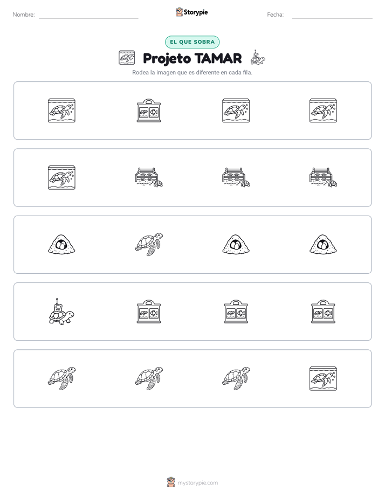Image resolution: width=385 pixels, height=498 pixels.
Task: Click the rightmost turtle aquarium in row one
Action: (x=323, y=110)
